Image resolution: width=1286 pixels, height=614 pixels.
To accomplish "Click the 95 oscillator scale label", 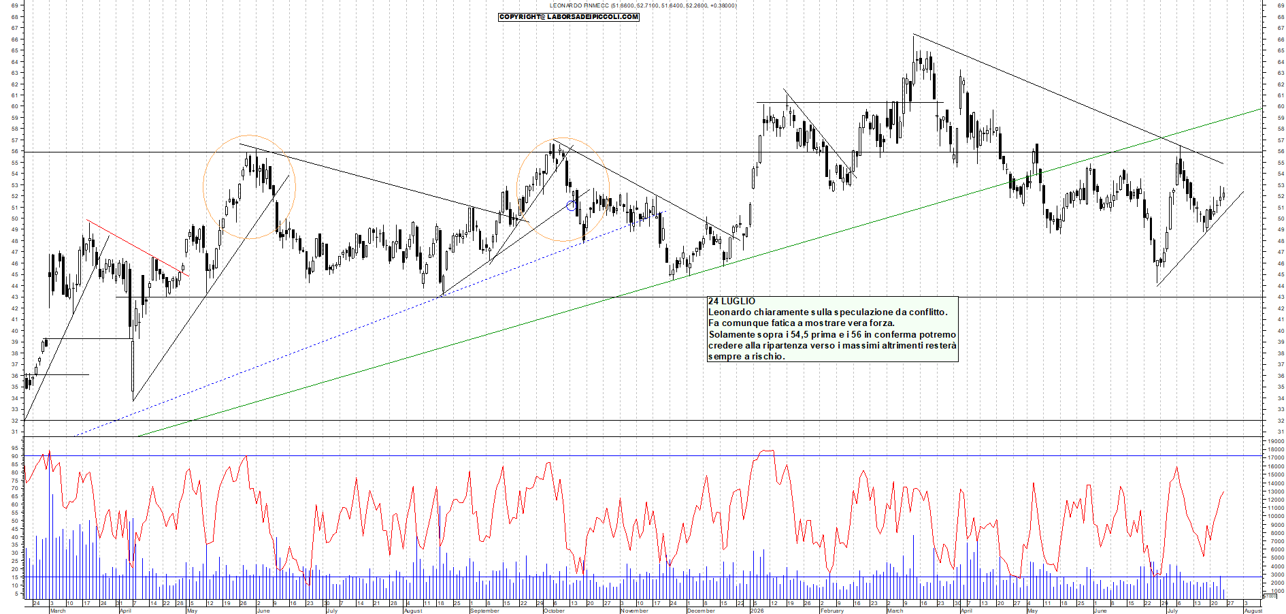I will tap(15, 449).
